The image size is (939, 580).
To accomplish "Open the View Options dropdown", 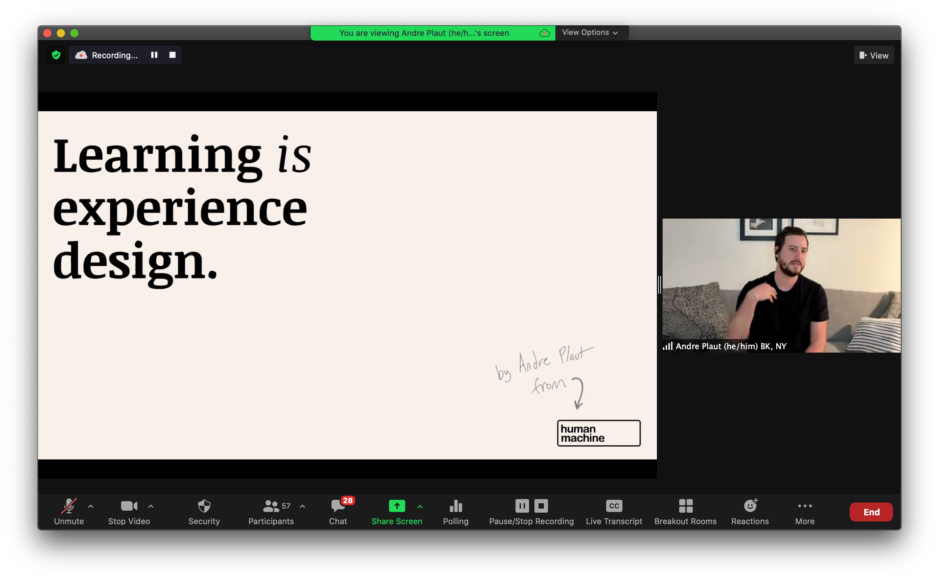I will [590, 32].
